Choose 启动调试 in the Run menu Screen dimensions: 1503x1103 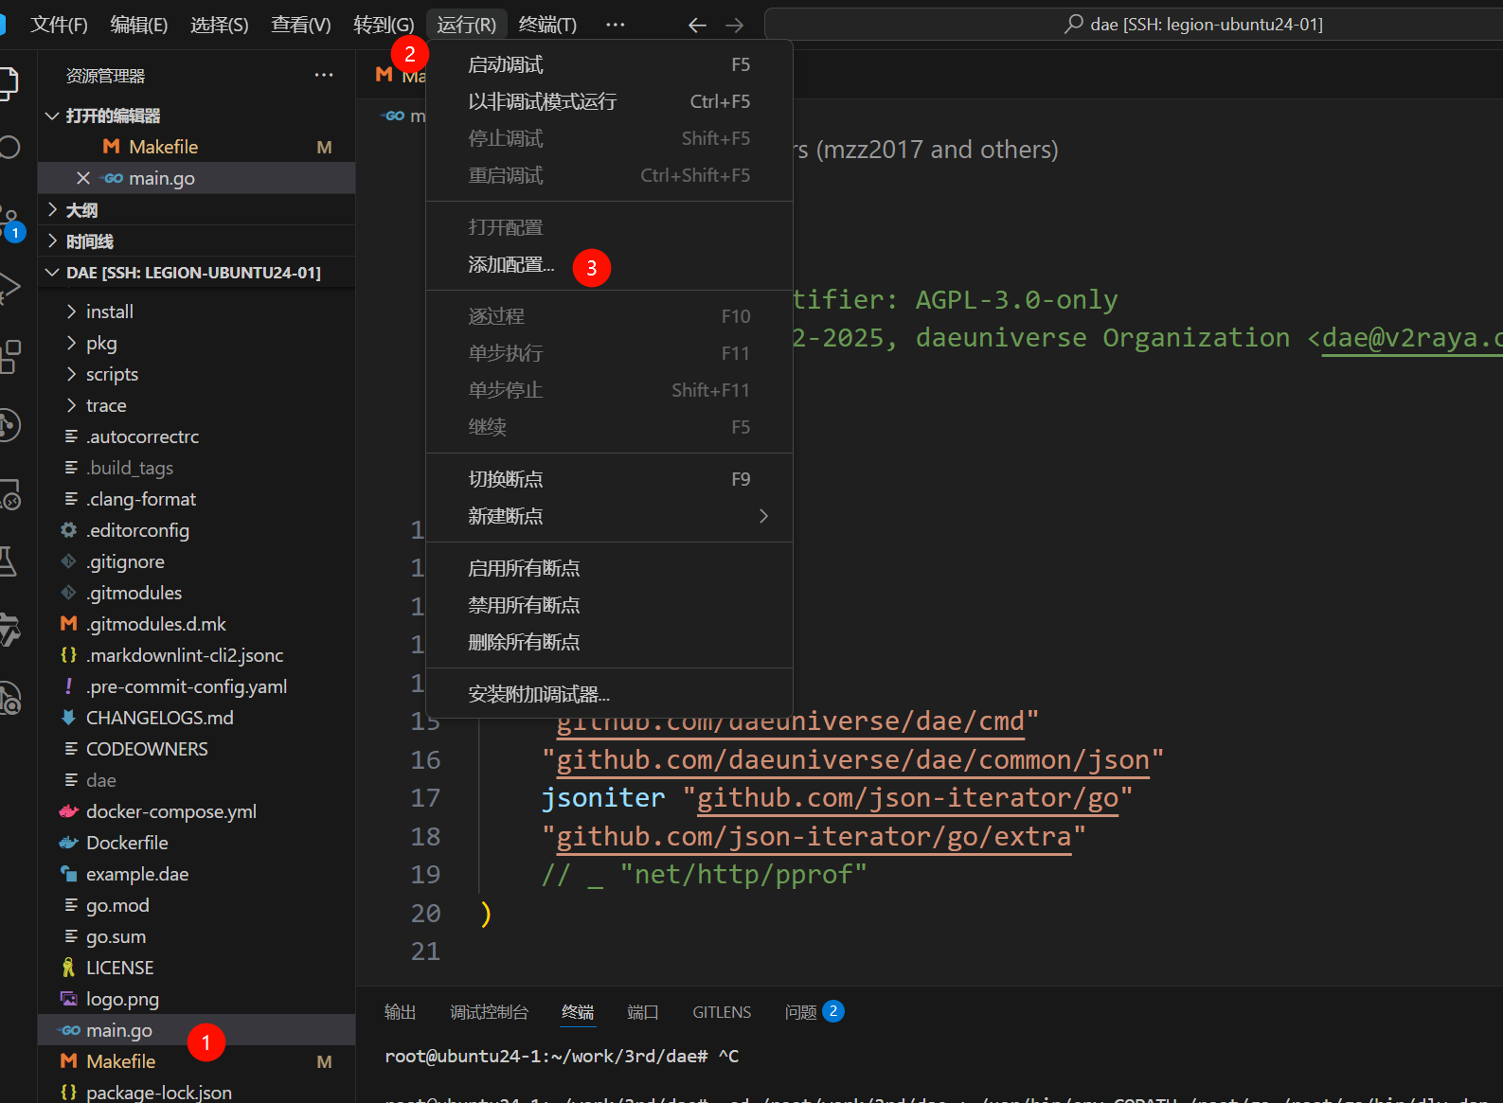[506, 64]
